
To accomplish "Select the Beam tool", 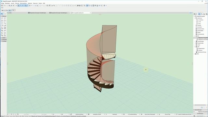I will point(5,23).
